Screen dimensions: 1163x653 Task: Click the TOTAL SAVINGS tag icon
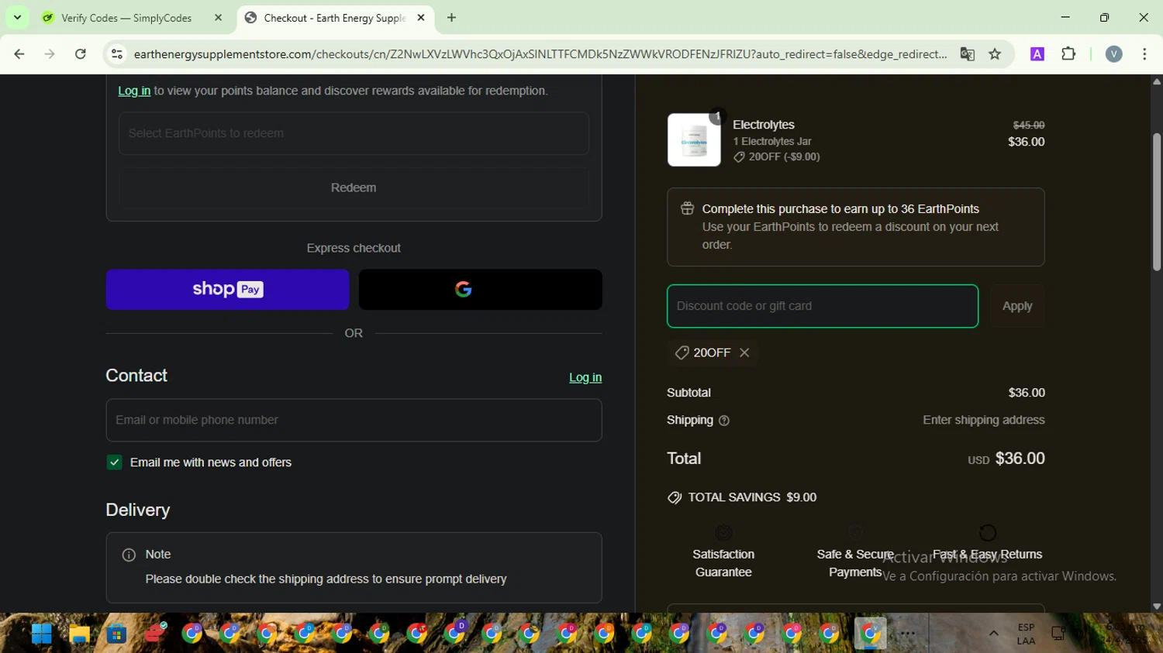click(x=675, y=497)
